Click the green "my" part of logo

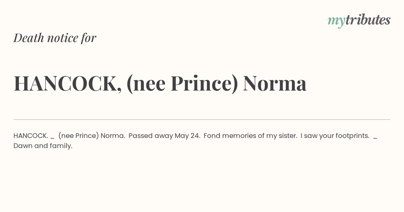click(x=336, y=22)
